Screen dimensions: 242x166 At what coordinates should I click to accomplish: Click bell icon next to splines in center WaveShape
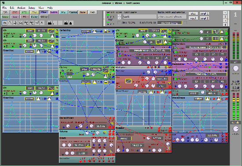tap(151, 92)
